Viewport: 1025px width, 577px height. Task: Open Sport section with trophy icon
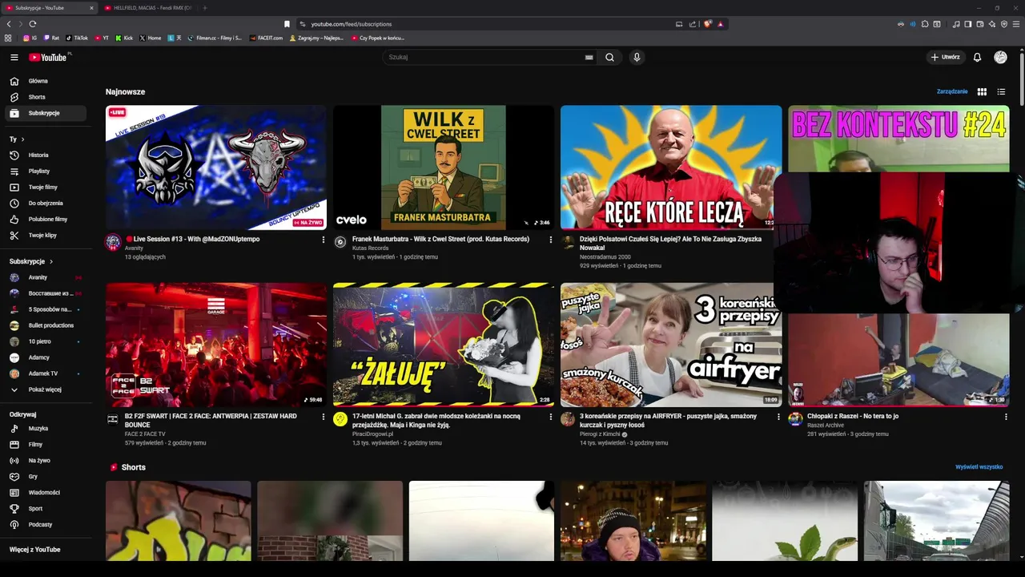click(46, 508)
